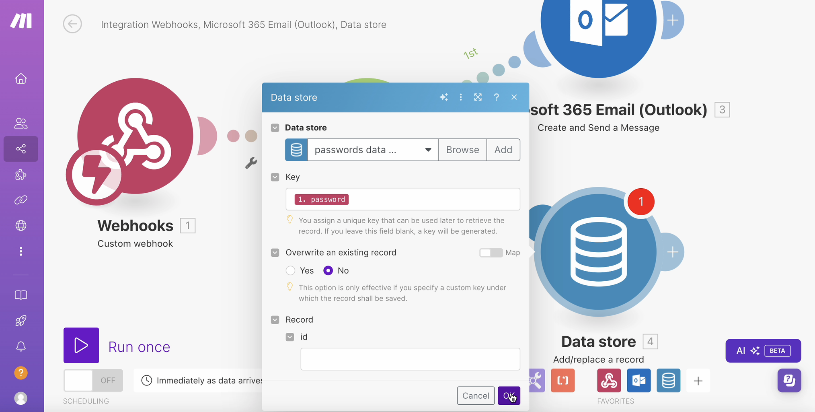Open the floating help chat button

(x=789, y=381)
